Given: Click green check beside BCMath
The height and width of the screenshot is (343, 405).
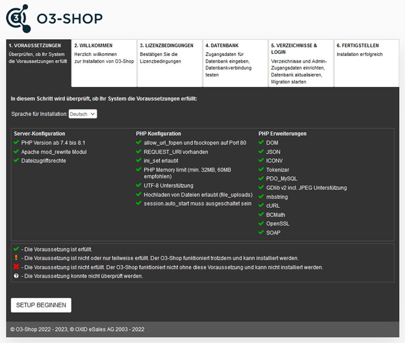Looking at the screenshot, I should pyautogui.click(x=261, y=214).
